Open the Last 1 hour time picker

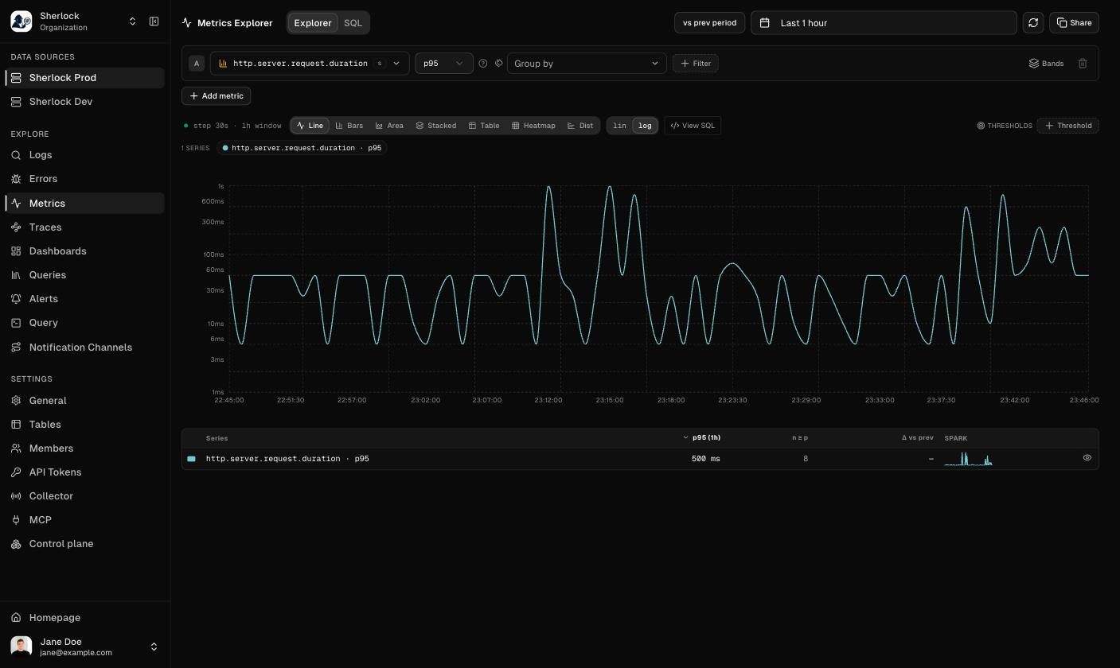[x=884, y=23]
